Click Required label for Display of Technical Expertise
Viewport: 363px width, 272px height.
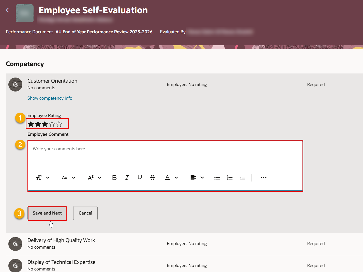click(316, 265)
